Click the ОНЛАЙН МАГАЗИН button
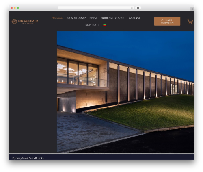 click(x=167, y=21)
